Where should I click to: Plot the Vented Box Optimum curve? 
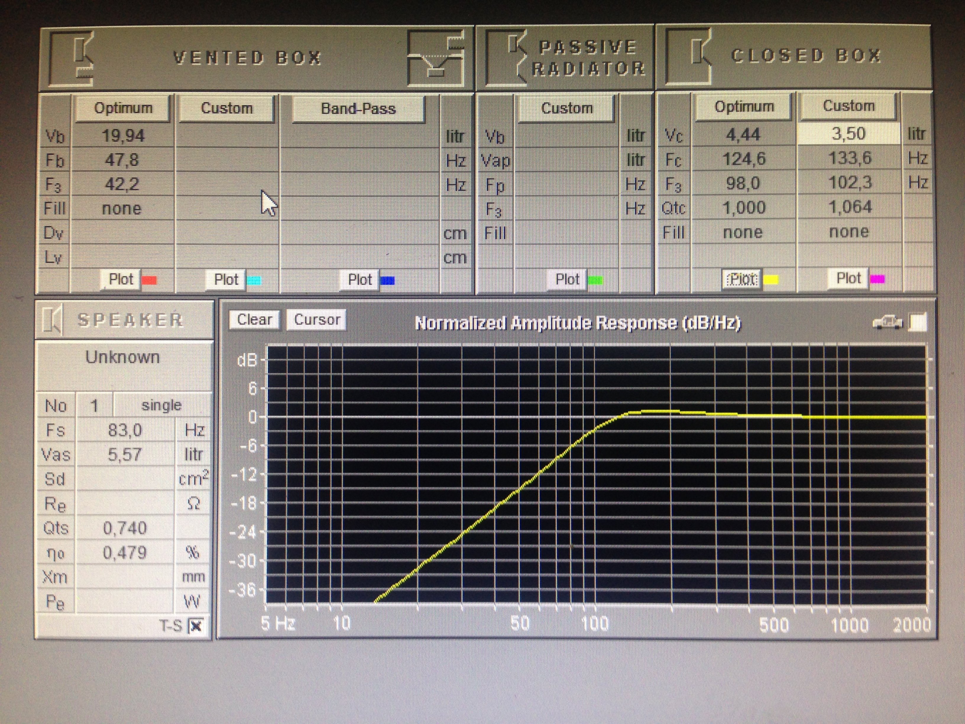point(121,279)
